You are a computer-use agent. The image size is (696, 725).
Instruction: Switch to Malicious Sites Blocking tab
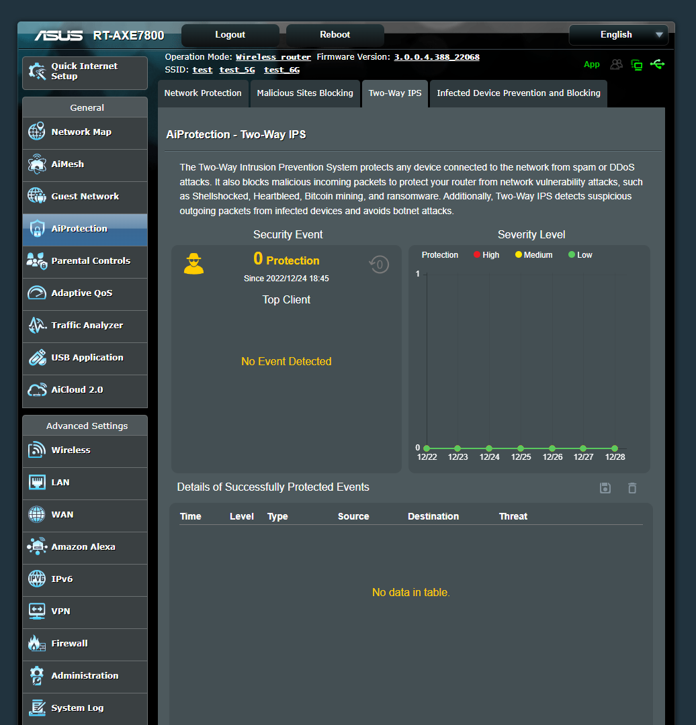[305, 93]
